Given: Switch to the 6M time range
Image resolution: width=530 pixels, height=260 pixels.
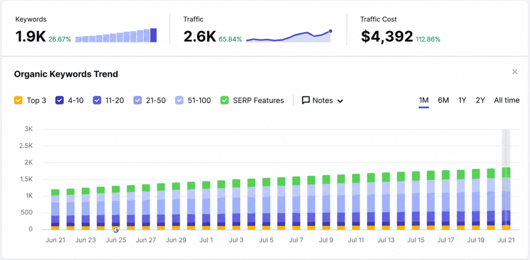Looking at the screenshot, I should coord(443,100).
